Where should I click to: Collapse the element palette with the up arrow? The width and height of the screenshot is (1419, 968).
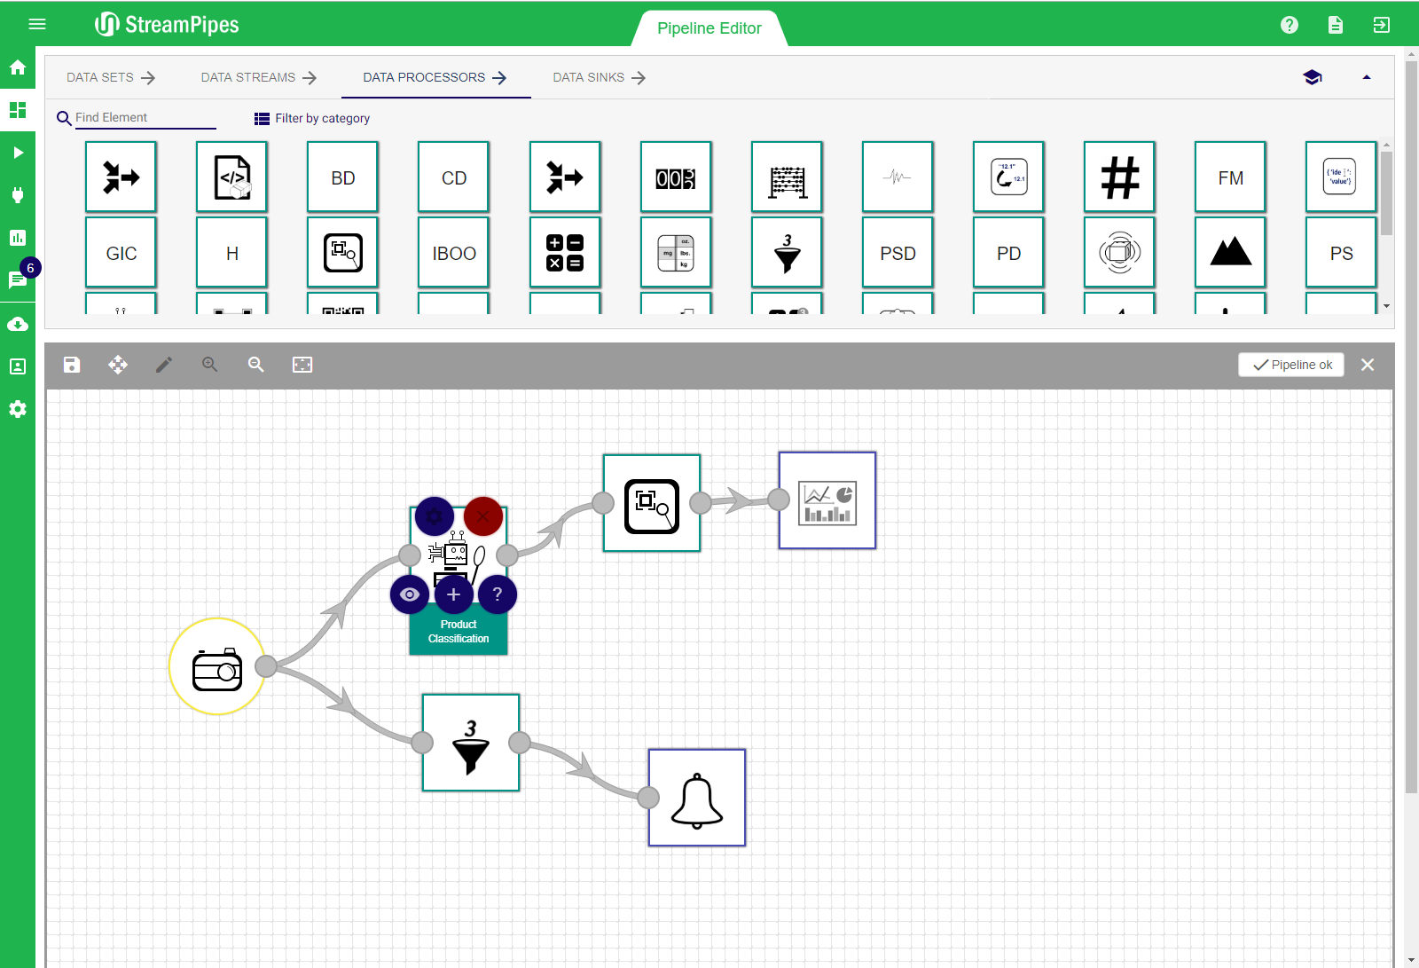(1367, 77)
